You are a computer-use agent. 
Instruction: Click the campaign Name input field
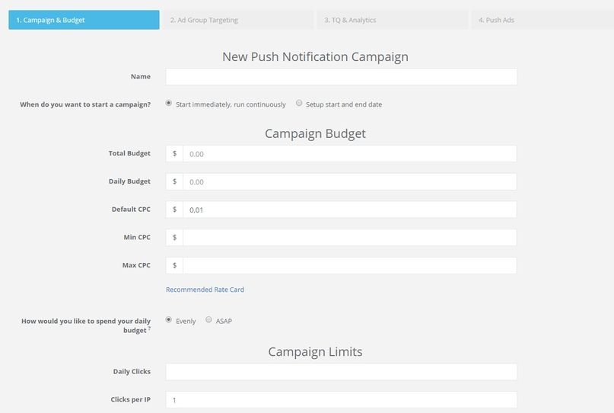pos(341,77)
